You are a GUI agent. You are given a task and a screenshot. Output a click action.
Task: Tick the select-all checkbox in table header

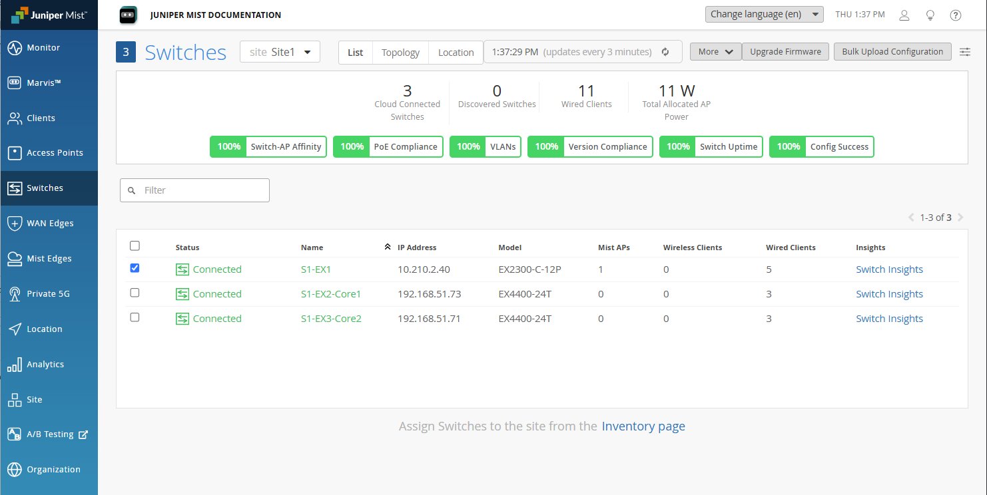135,246
